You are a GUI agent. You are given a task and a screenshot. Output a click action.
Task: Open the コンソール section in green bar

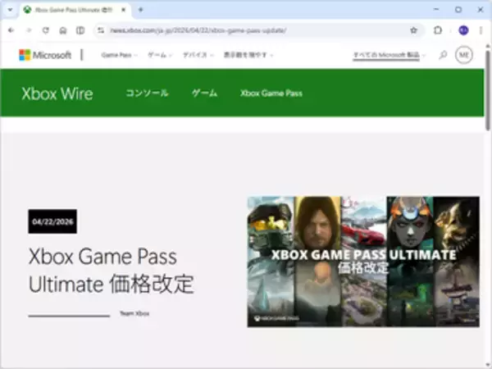[x=147, y=93]
